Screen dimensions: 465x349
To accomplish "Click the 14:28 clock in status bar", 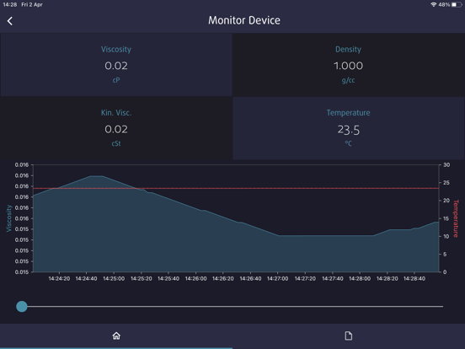I will pyautogui.click(x=10, y=4).
